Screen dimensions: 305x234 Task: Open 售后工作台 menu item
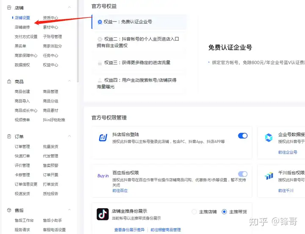coord(24,220)
